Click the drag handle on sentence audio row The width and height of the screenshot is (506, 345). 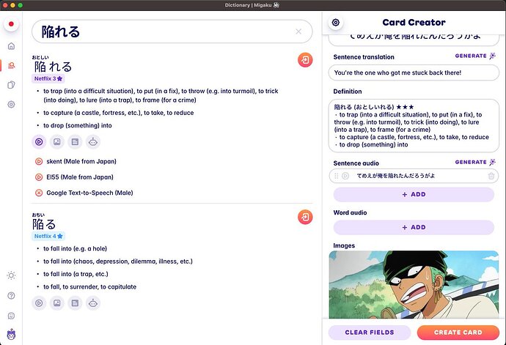pyautogui.click(x=336, y=176)
